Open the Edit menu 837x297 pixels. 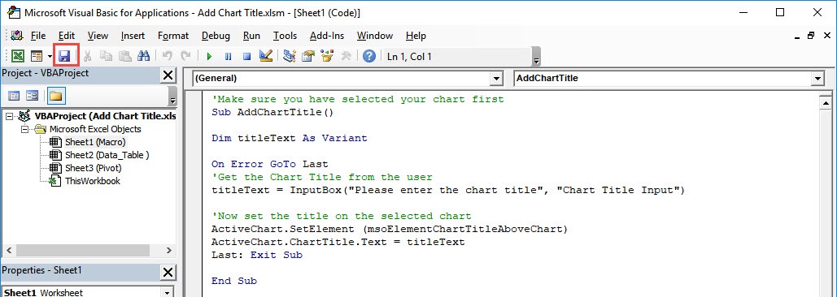pyautogui.click(x=67, y=36)
